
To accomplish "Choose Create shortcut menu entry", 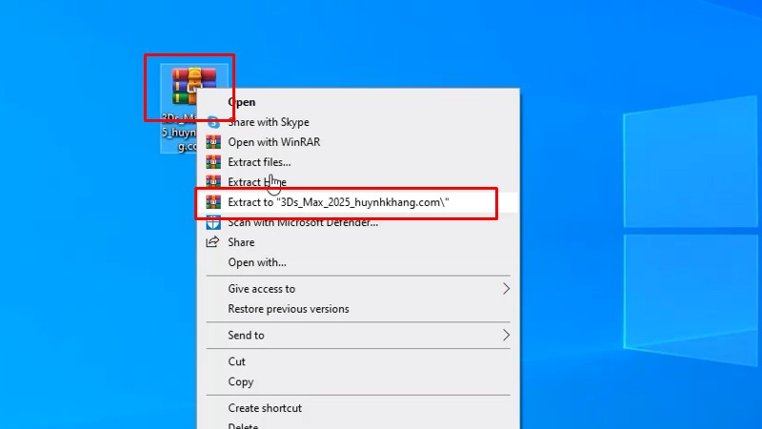I will point(264,408).
